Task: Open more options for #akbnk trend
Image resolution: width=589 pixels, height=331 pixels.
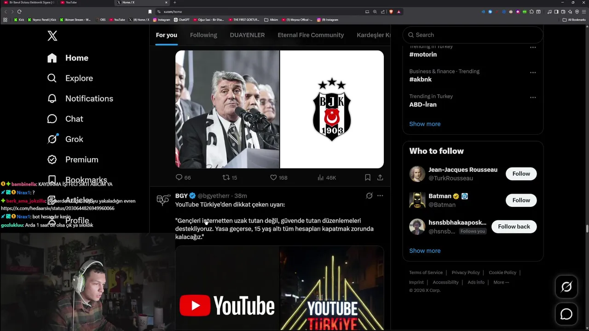Action: 533,73
